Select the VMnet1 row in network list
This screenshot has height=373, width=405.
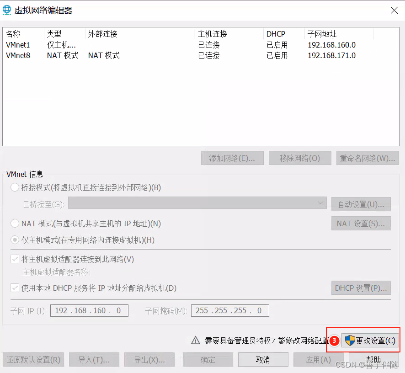click(201, 45)
